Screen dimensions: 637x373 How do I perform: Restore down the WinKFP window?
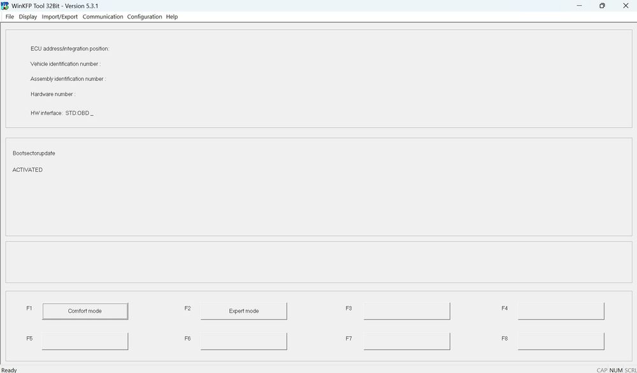[x=602, y=6]
